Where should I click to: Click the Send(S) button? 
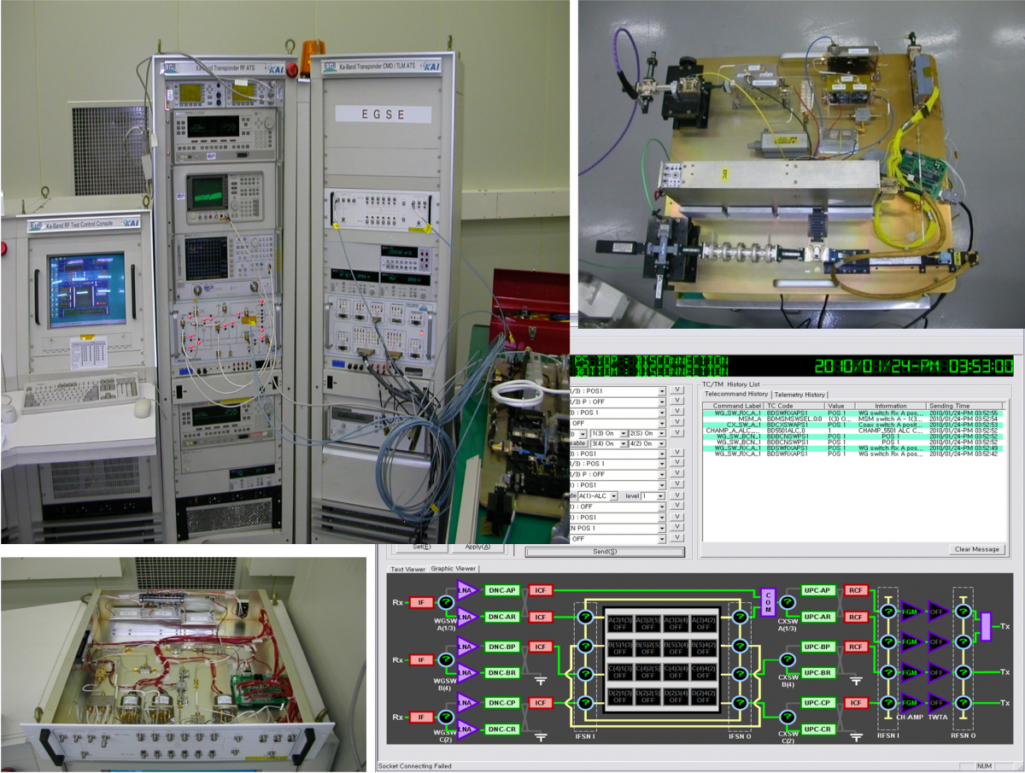click(605, 552)
